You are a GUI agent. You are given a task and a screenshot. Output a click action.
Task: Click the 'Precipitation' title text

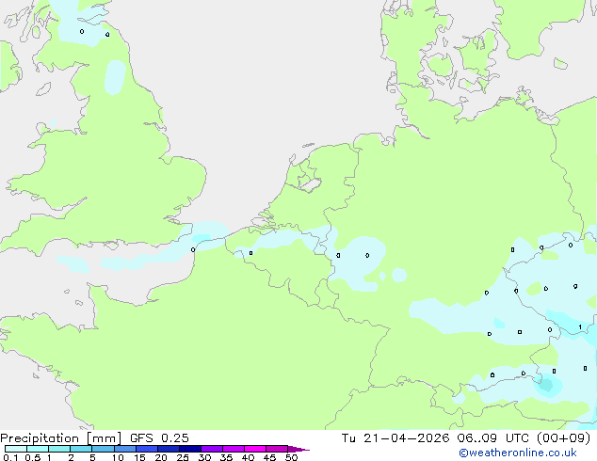40,438
